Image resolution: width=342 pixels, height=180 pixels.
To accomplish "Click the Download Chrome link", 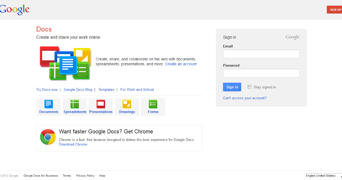I will click(x=73, y=145).
